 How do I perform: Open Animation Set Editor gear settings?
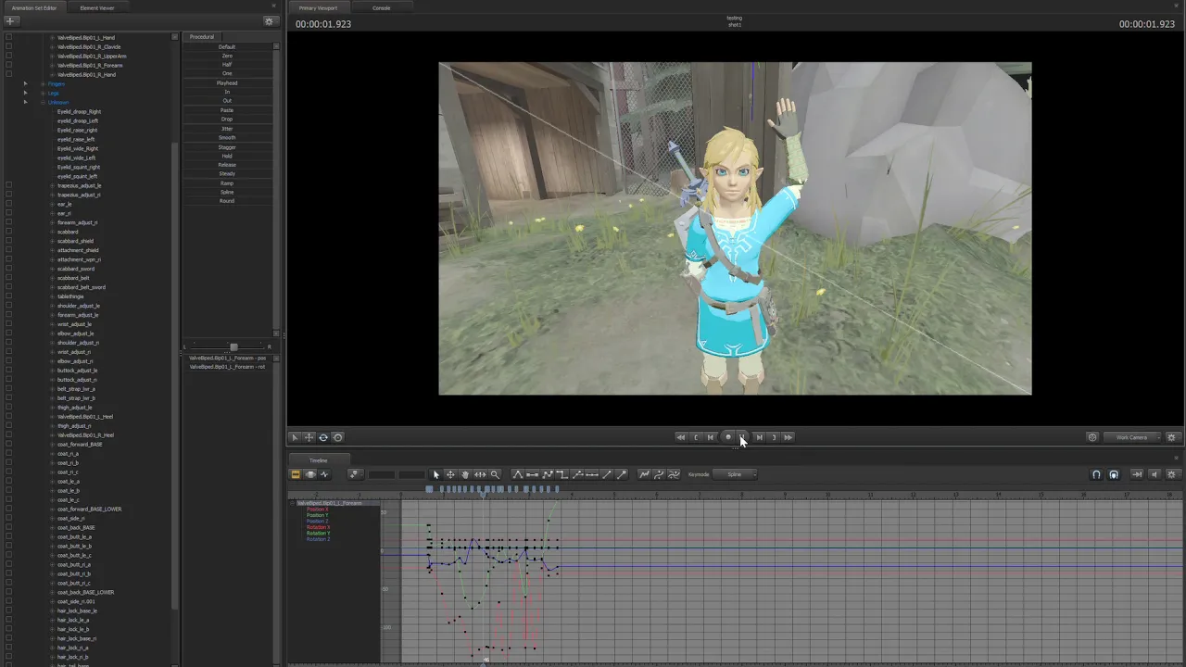pyautogui.click(x=270, y=21)
